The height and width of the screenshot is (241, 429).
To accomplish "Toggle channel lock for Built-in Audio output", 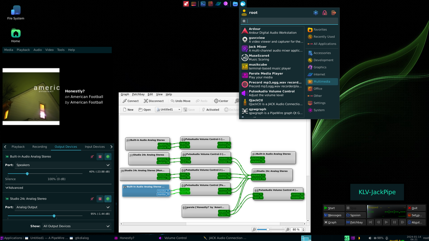I will coord(100,157).
